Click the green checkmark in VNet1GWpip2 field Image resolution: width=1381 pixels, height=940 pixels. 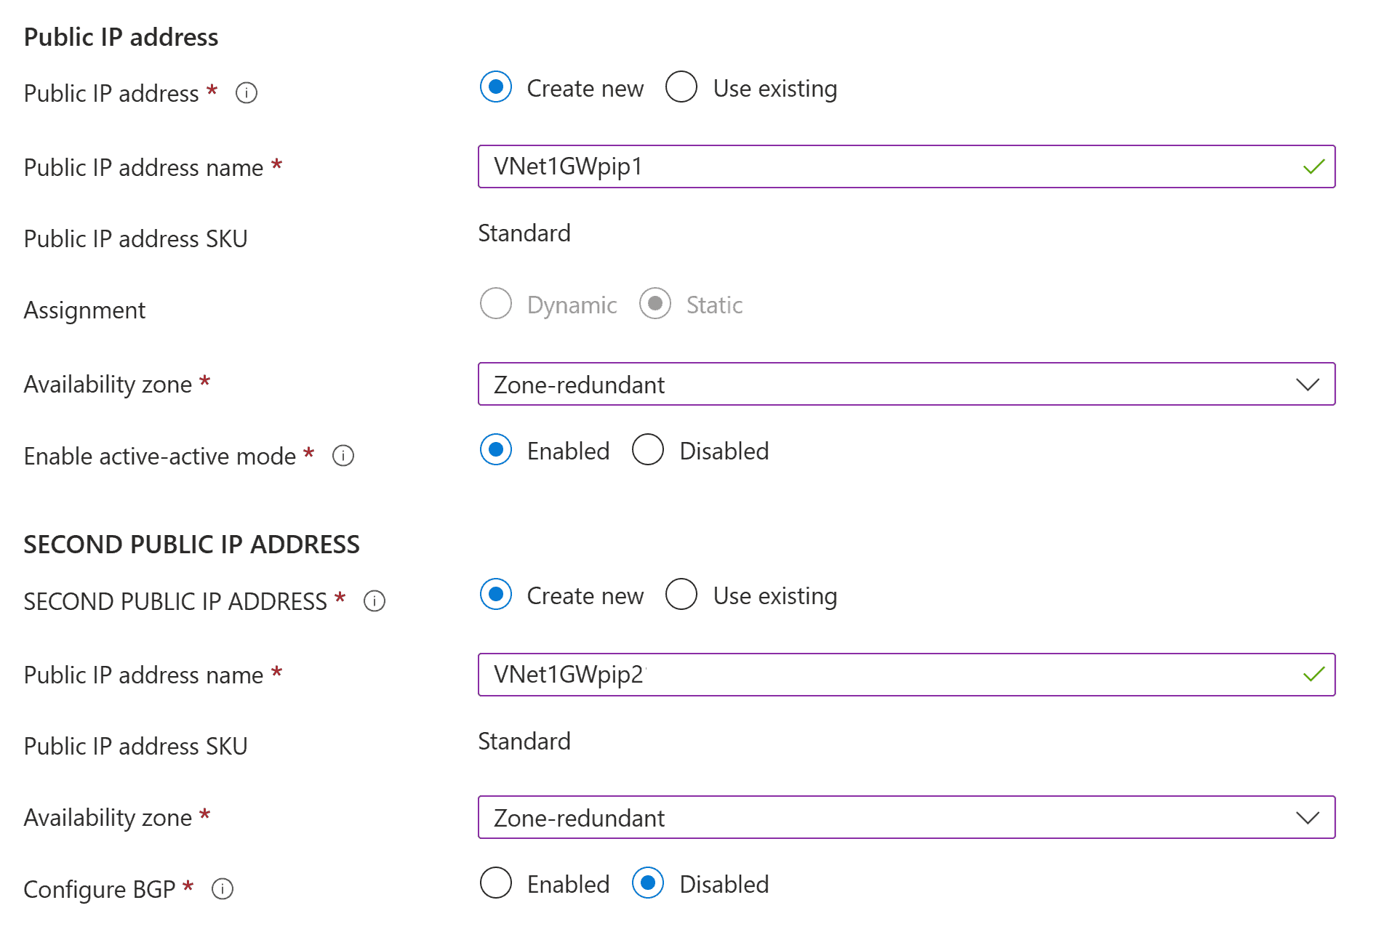(1313, 675)
